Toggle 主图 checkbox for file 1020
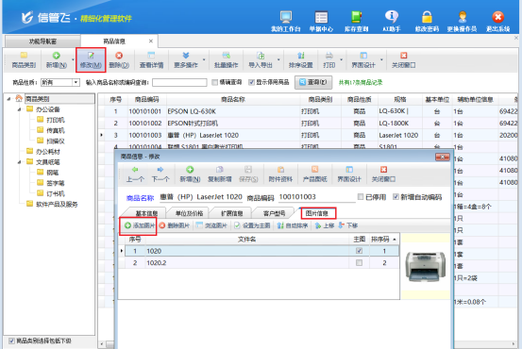 click(359, 251)
